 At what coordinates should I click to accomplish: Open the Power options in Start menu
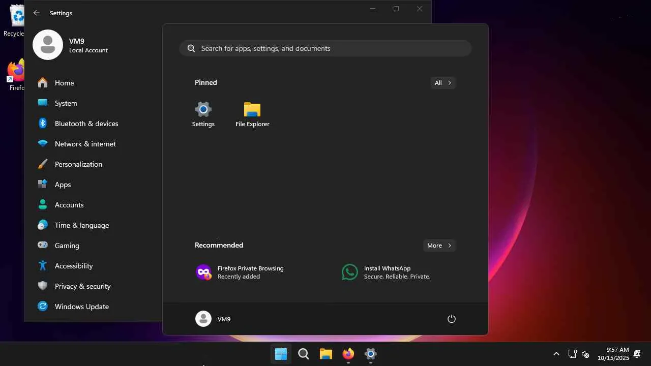[451, 319]
